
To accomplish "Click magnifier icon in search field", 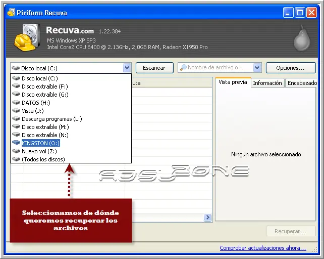I will [x=183, y=68].
